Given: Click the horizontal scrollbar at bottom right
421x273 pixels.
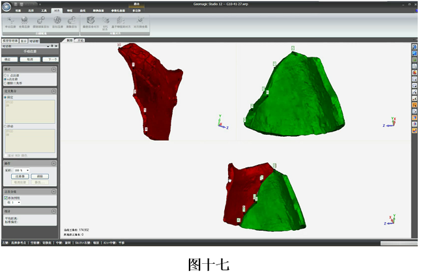Looking at the screenshot, I should [x=399, y=243].
